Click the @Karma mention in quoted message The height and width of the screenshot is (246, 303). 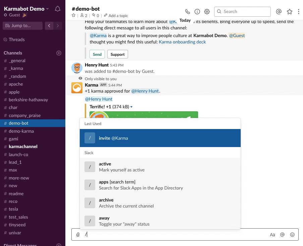coord(98,36)
